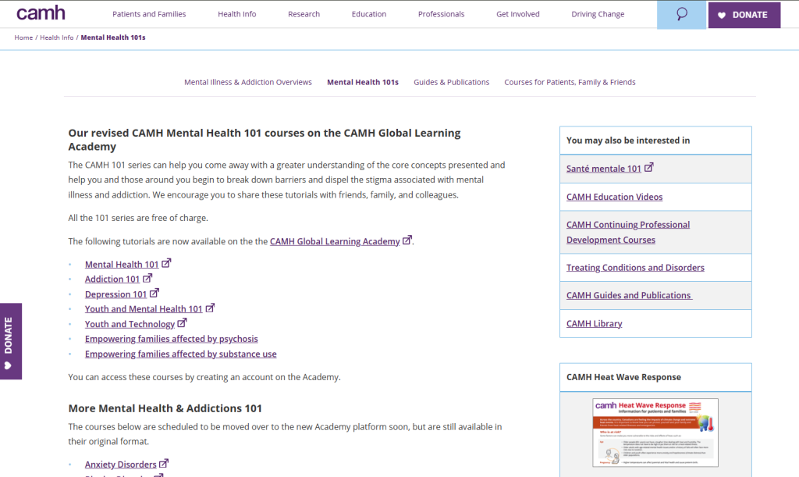Screen dimensions: 799x477
Task: Go to Health Info breadcrumb
Action: [56, 37]
